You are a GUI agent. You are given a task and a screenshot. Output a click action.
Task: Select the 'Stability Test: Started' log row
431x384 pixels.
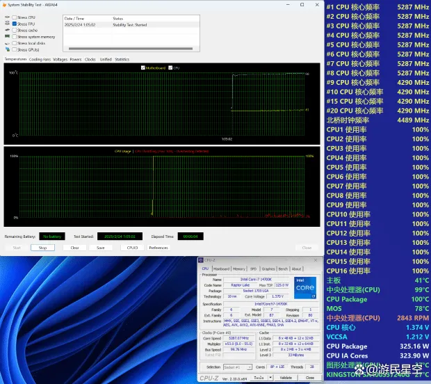[131, 25]
